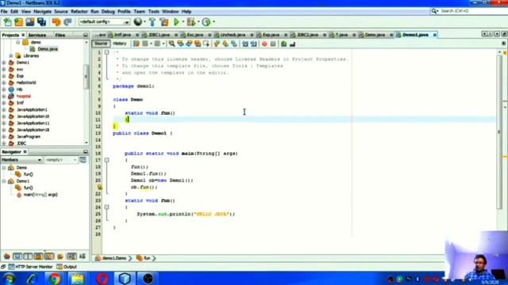Click the Find Selection magnifier in editor toolbar

click(171, 44)
